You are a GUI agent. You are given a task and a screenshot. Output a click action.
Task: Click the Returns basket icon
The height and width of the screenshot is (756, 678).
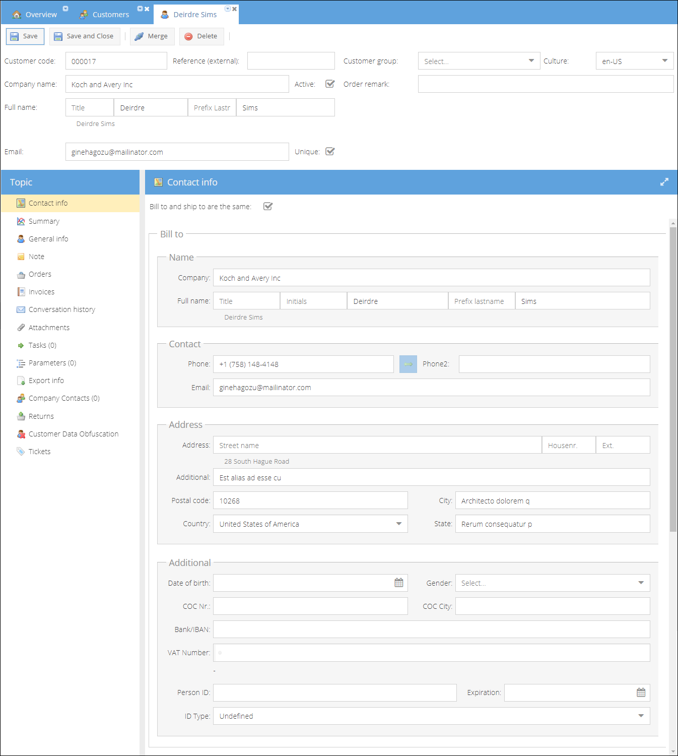point(21,416)
